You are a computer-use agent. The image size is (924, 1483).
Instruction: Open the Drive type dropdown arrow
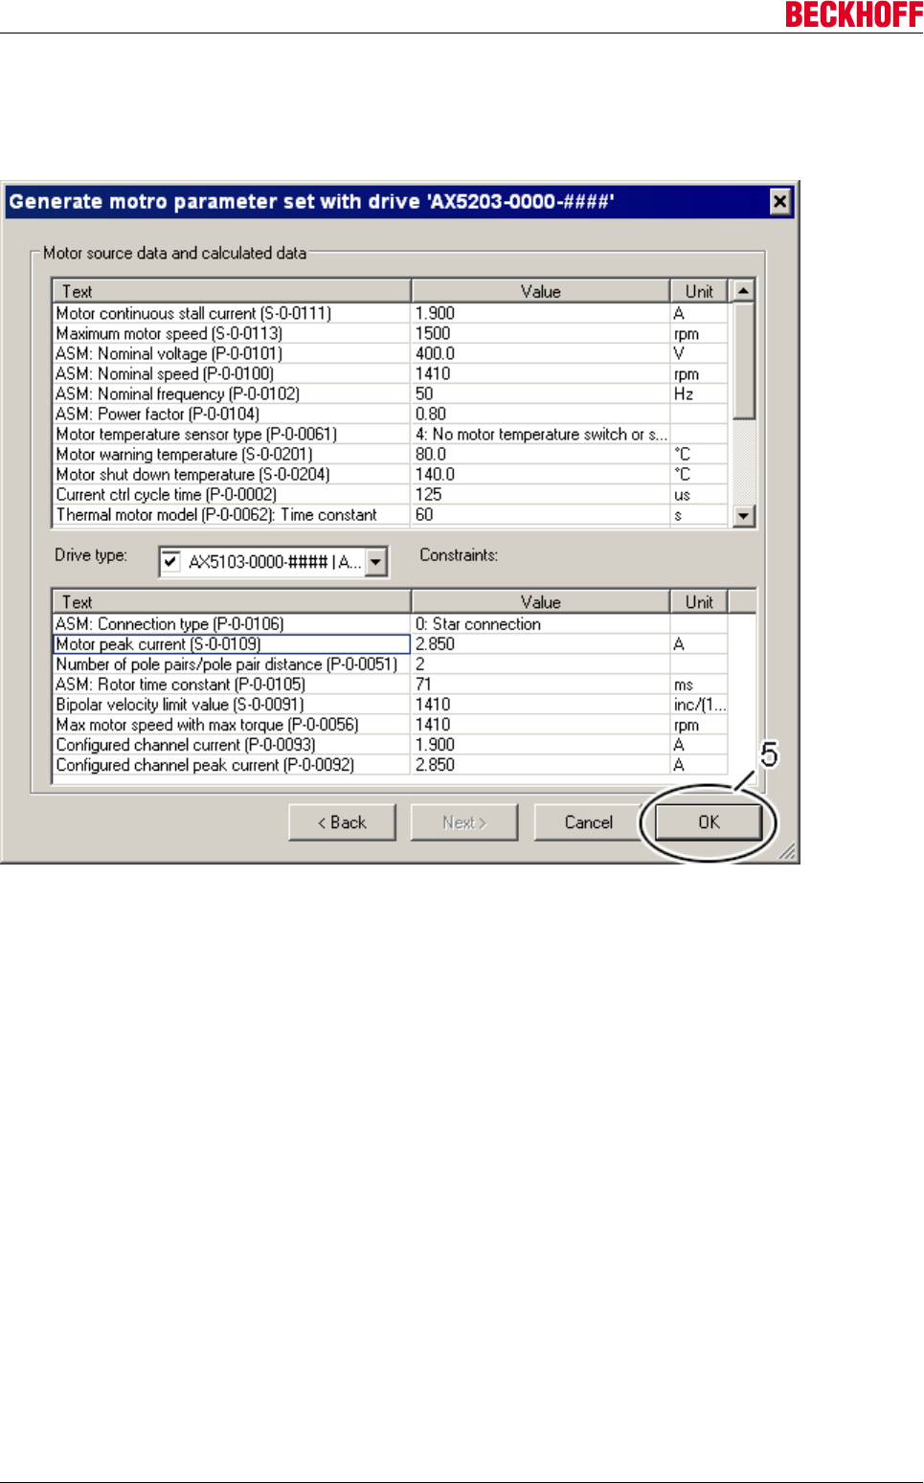[376, 562]
